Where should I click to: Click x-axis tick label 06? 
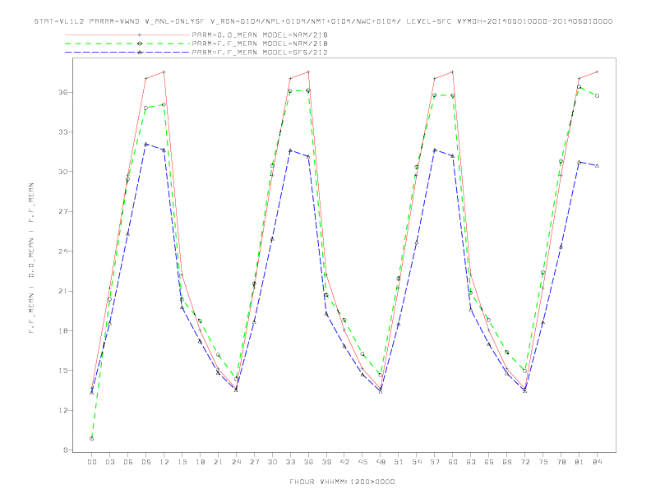pos(128,462)
